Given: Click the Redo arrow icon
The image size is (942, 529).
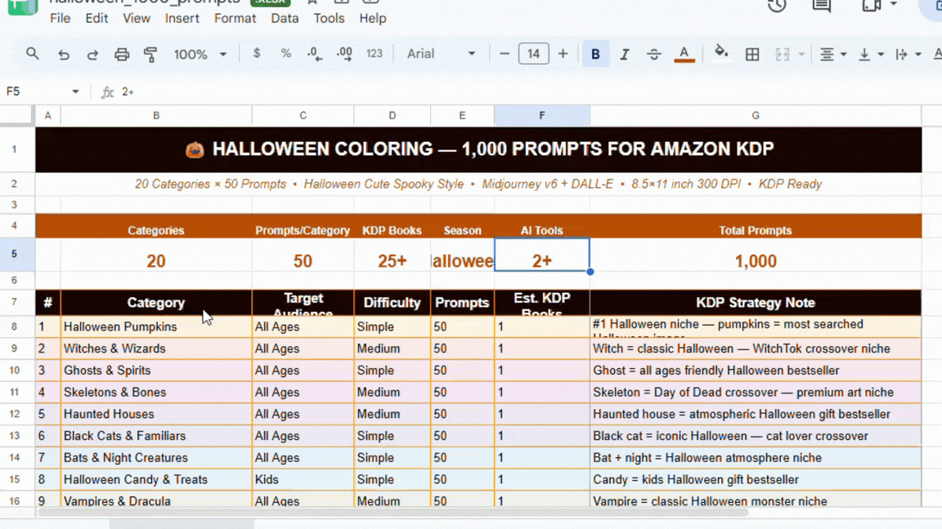Looking at the screenshot, I should tap(92, 55).
